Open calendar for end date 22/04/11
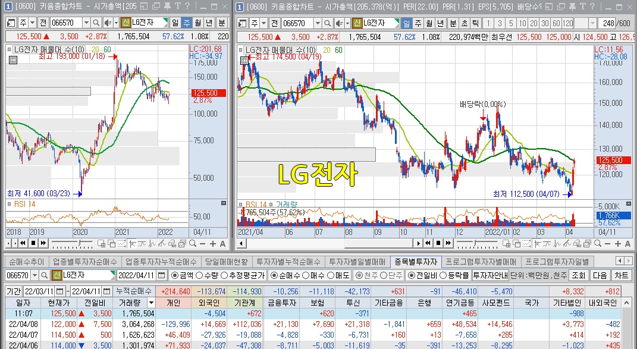This screenshot has width=637, height=349. (x=106, y=291)
